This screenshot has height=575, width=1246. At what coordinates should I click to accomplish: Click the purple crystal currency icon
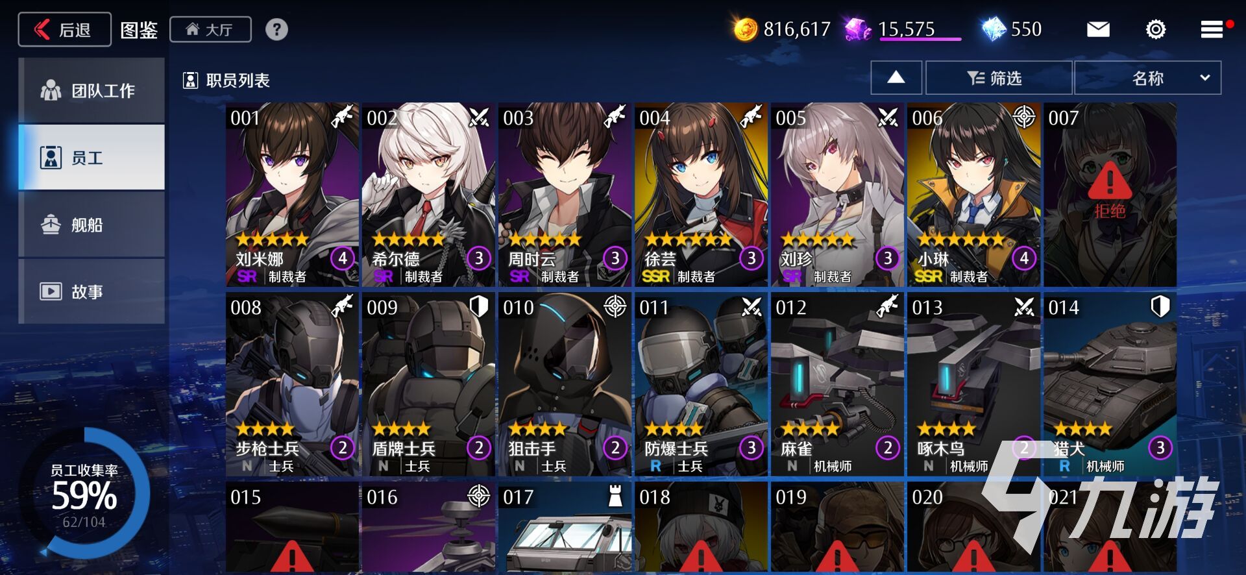tap(858, 29)
